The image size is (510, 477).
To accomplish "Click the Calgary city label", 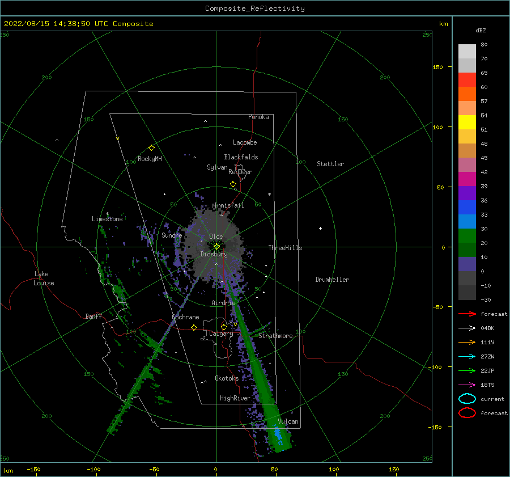I will tap(221, 334).
